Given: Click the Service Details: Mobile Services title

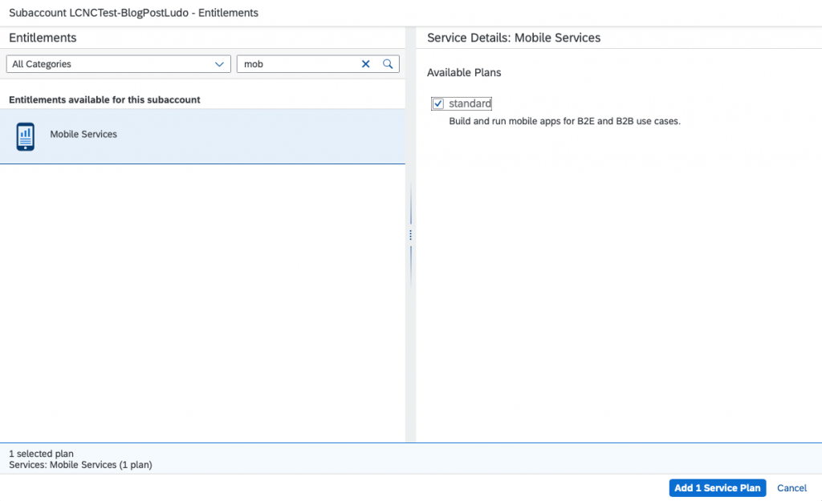Looking at the screenshot, I should pos(514,38).
